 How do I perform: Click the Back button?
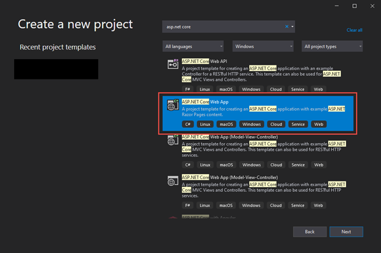[x=310, y=232]
